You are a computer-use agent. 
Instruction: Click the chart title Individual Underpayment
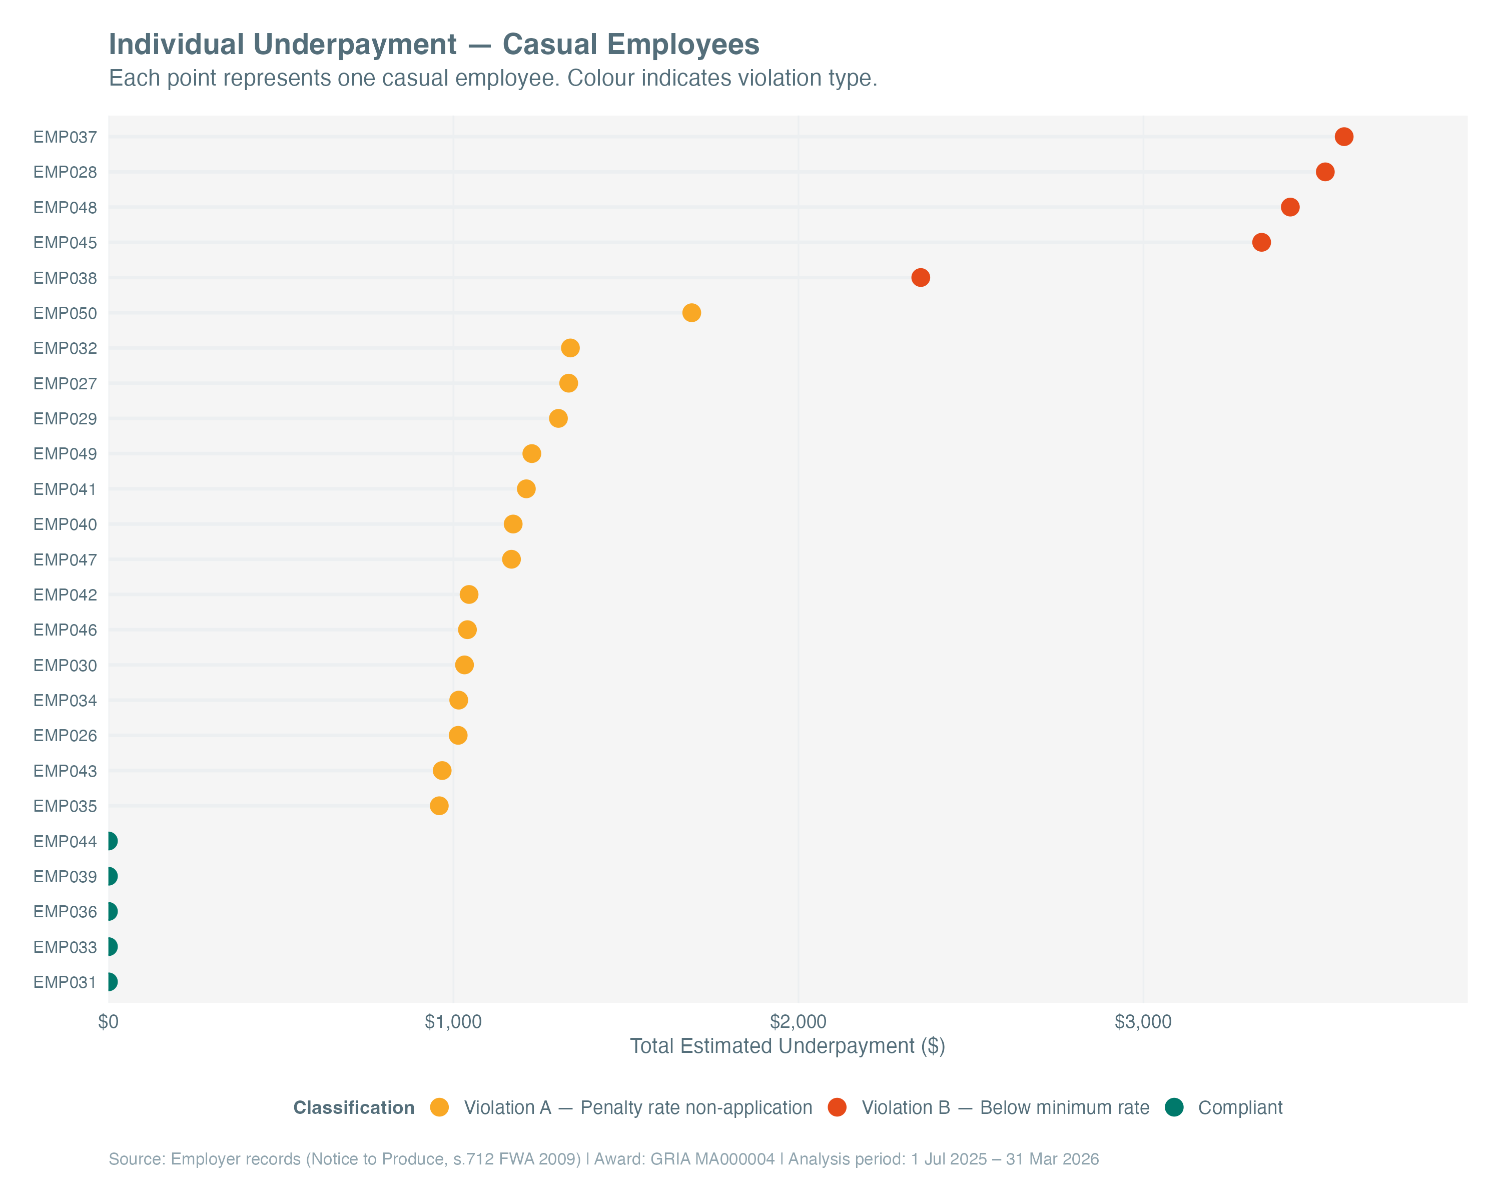[x=433, y=45]
